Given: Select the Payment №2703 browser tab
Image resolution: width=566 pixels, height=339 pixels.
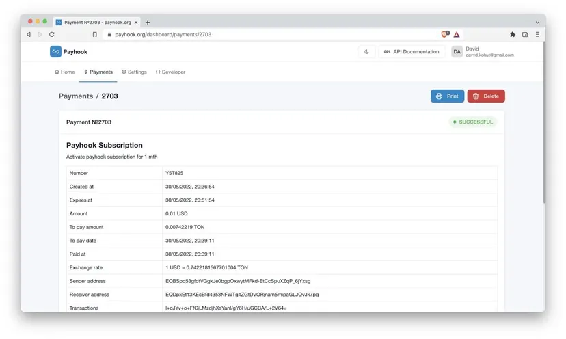Looking at the screenshot, I should [97, 22].
